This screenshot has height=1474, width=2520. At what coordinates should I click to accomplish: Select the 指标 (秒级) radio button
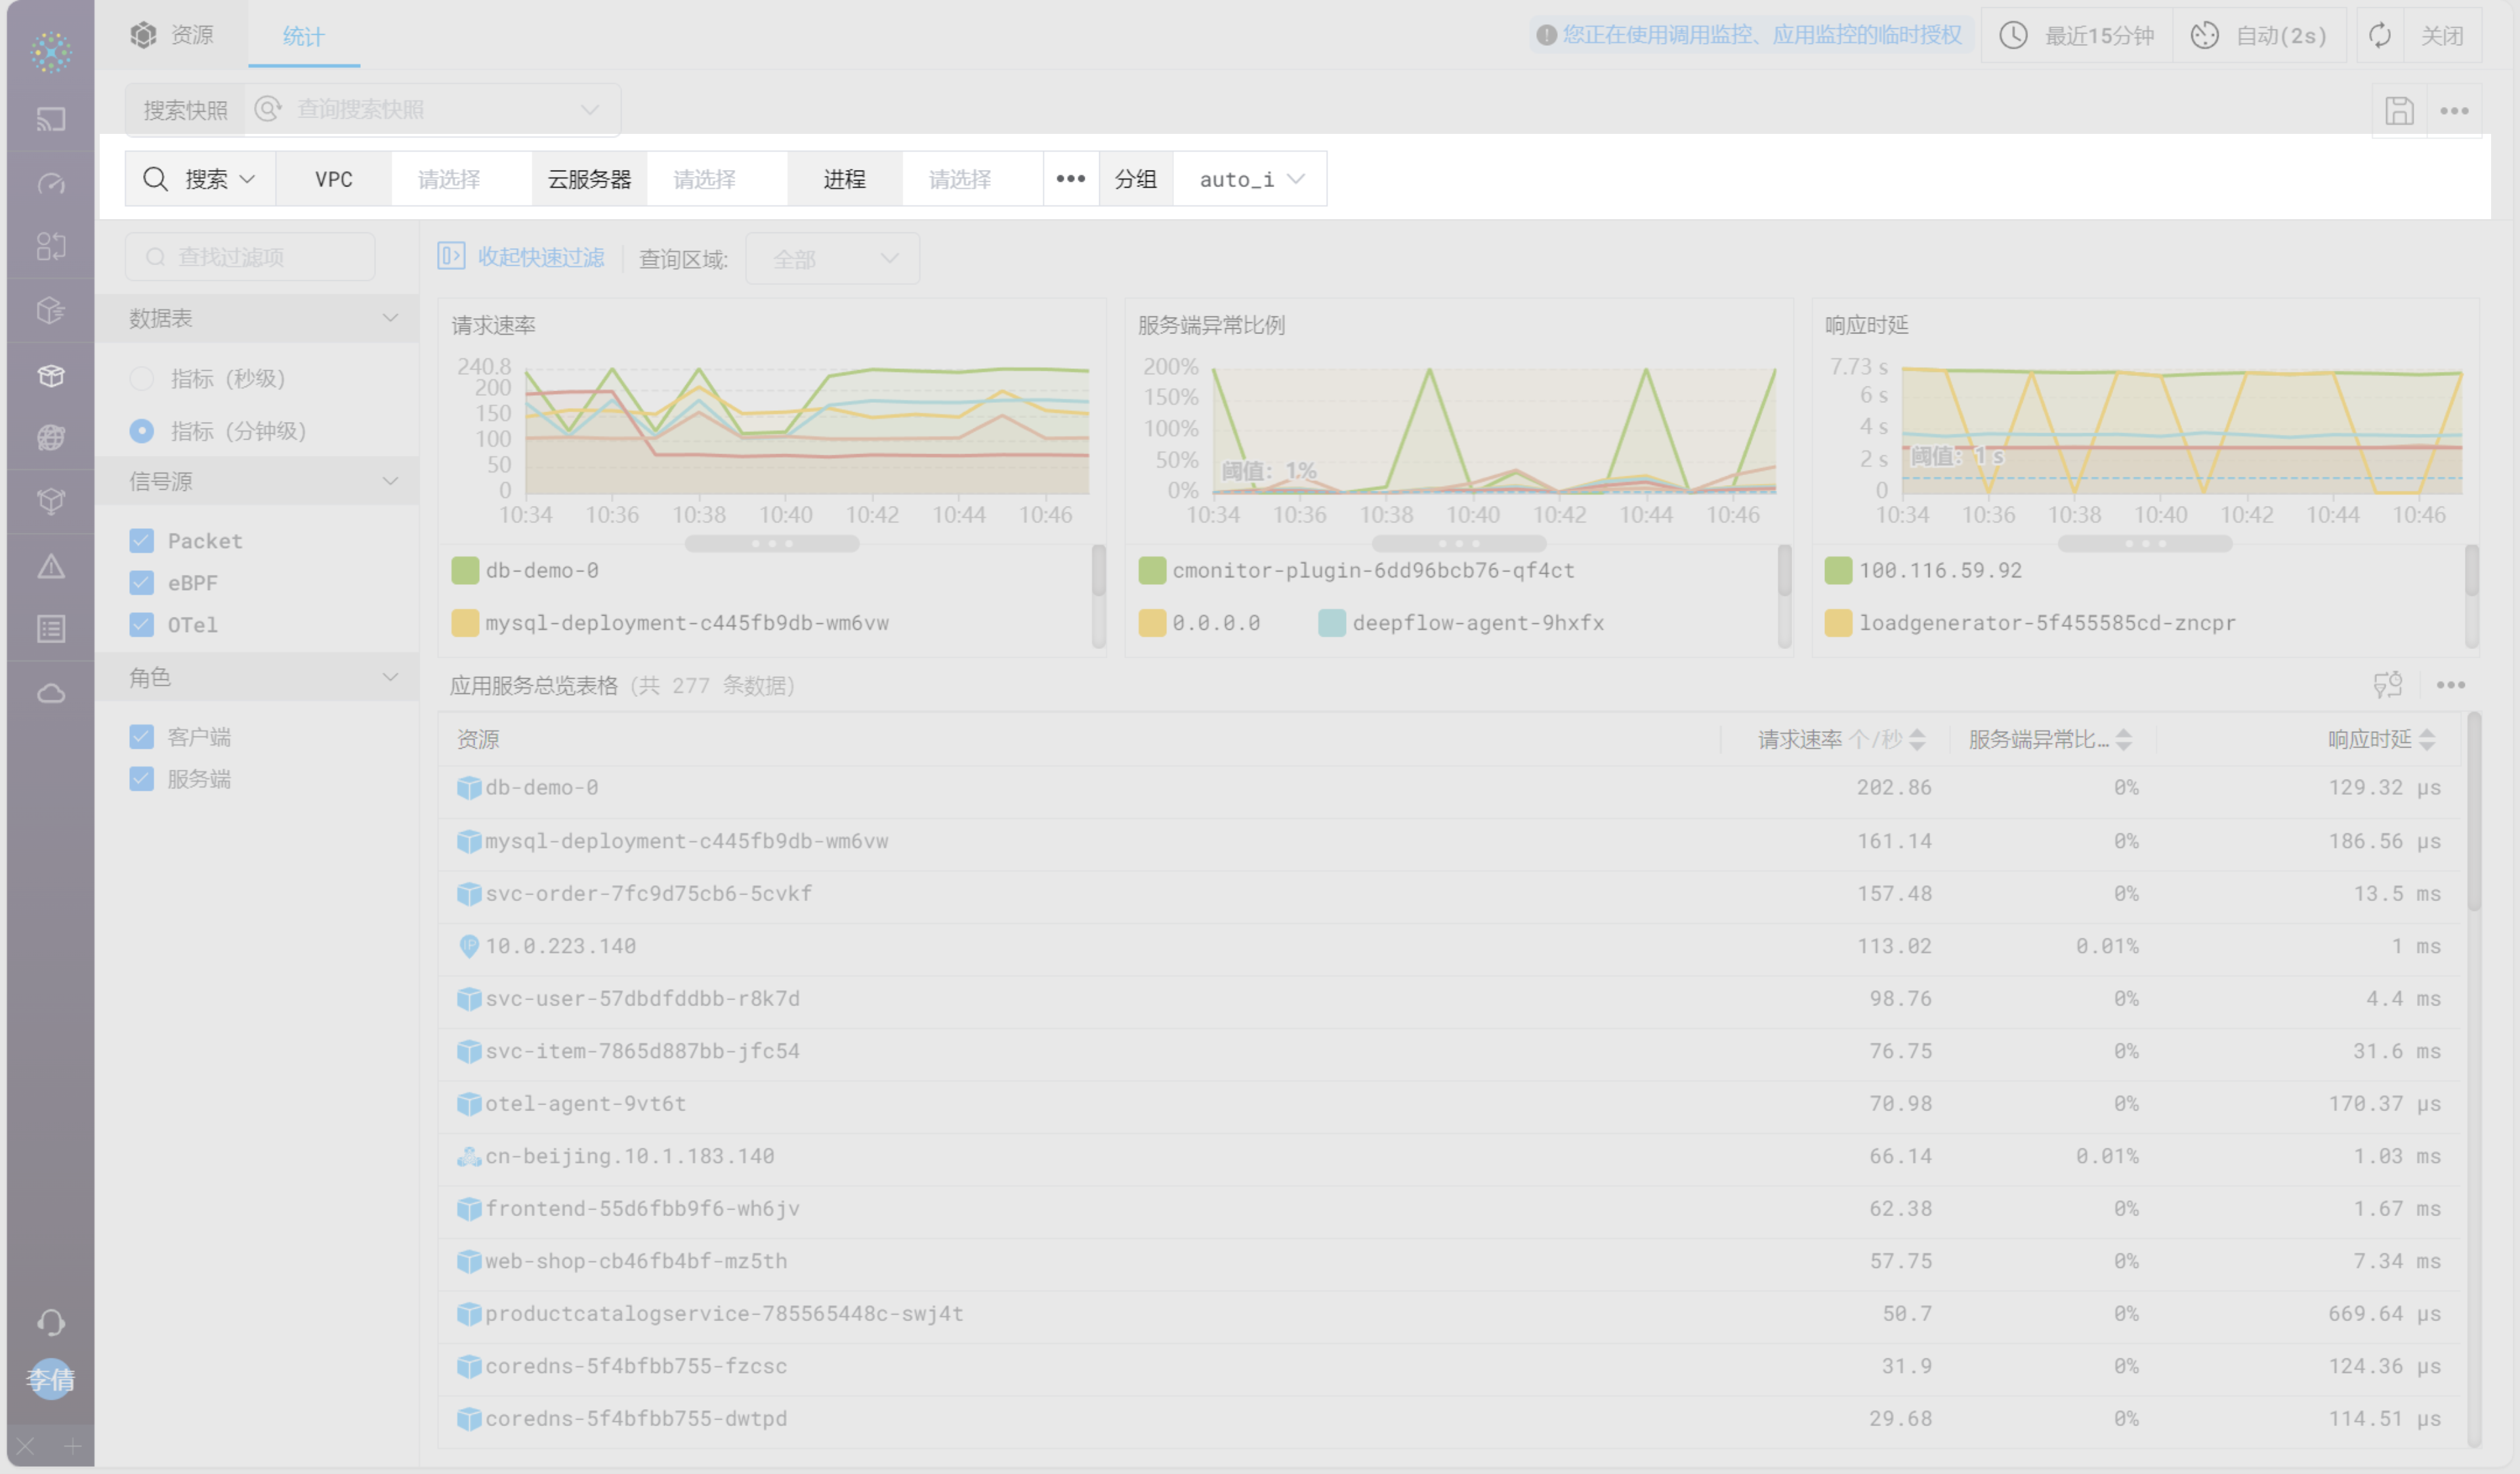(x=142, y=378)
